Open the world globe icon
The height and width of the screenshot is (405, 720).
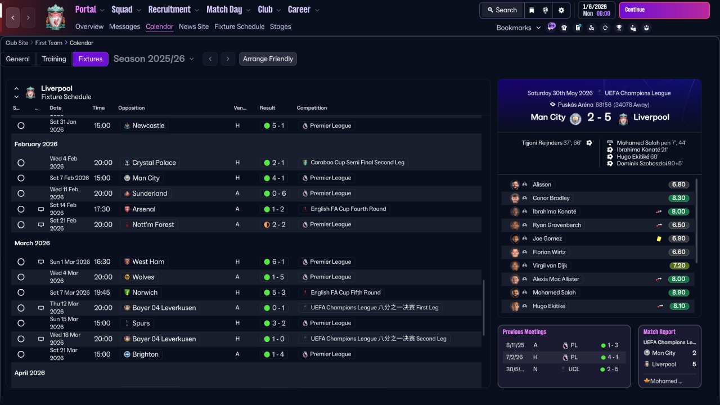tap(546, 10)
